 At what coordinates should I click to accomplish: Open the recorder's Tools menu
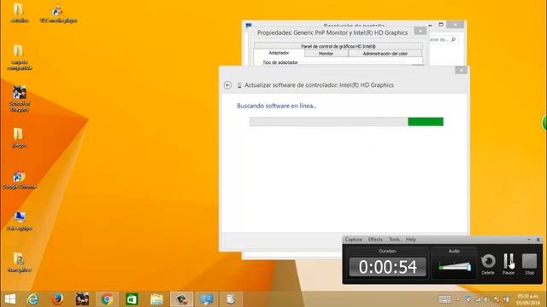coord(394,240)
